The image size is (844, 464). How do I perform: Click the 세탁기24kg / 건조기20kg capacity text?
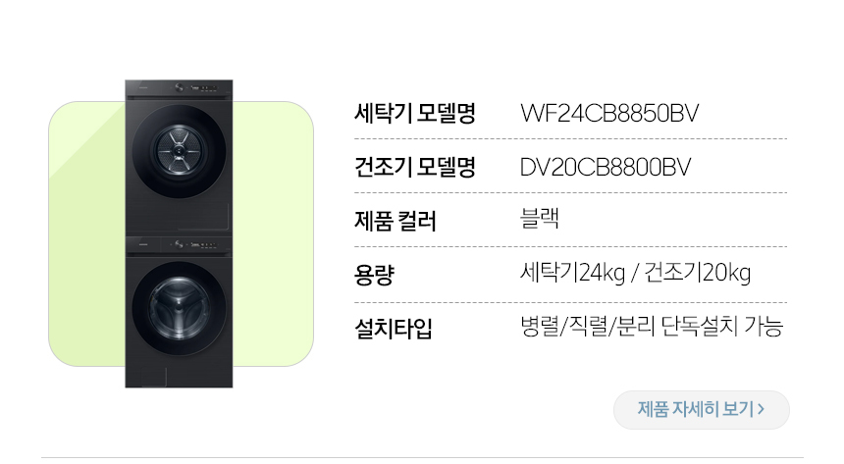635,273
